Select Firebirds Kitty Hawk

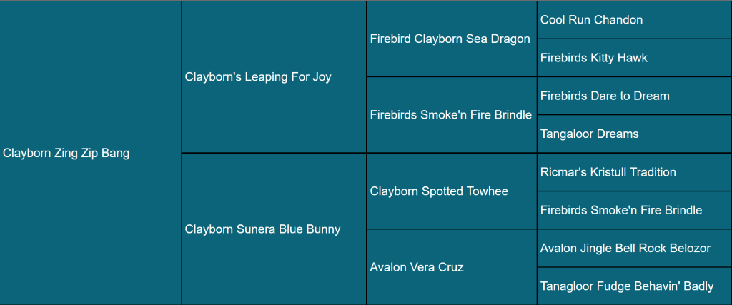coord(593,58)
